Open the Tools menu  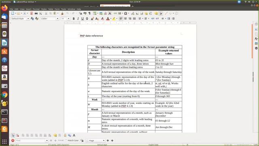(x=64, y=9)
